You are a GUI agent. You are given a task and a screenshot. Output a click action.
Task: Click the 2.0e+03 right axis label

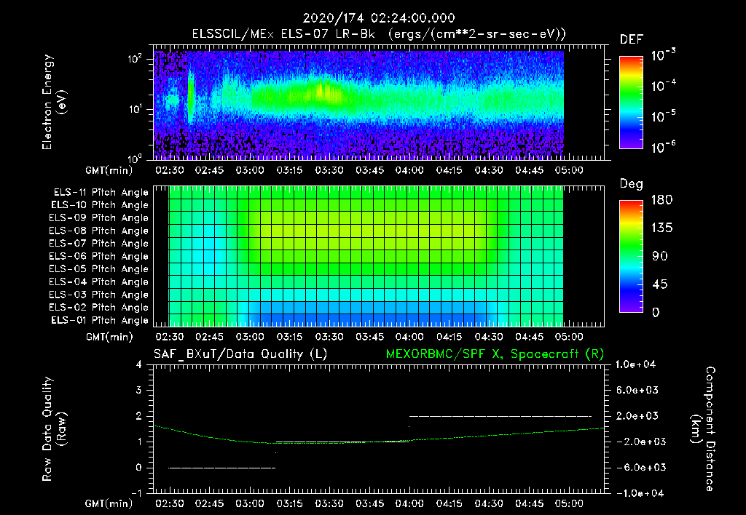(x=637, y=415)
